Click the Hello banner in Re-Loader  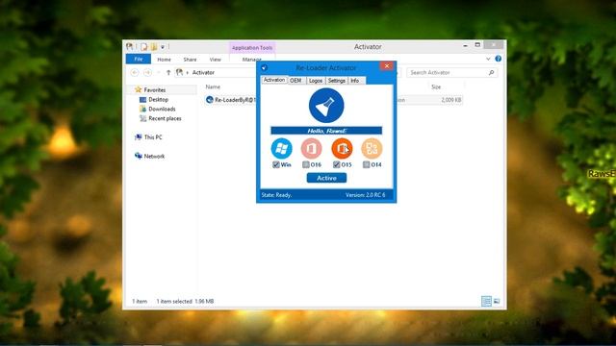click(x=326, y=131)
